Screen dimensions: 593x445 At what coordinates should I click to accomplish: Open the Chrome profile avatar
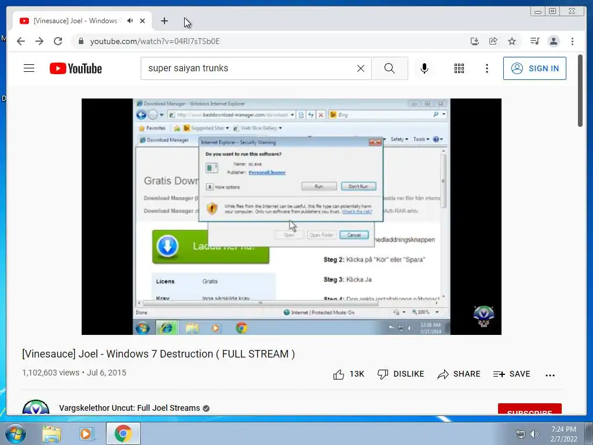click(x=553, y=41)
